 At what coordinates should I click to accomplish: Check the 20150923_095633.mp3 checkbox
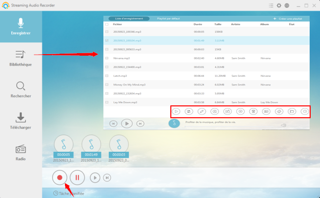tap(107, 49)
